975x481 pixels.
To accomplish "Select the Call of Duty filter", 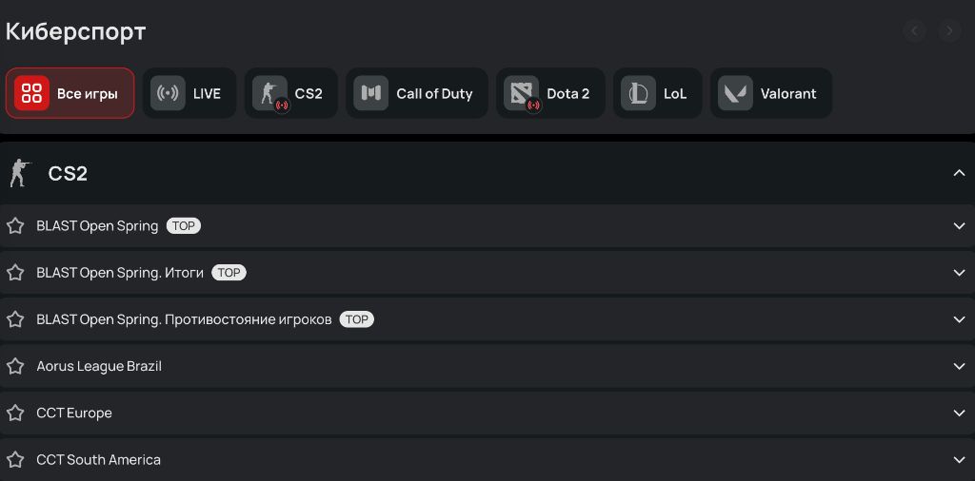I will pyautogui.click(x=416, y=93).
